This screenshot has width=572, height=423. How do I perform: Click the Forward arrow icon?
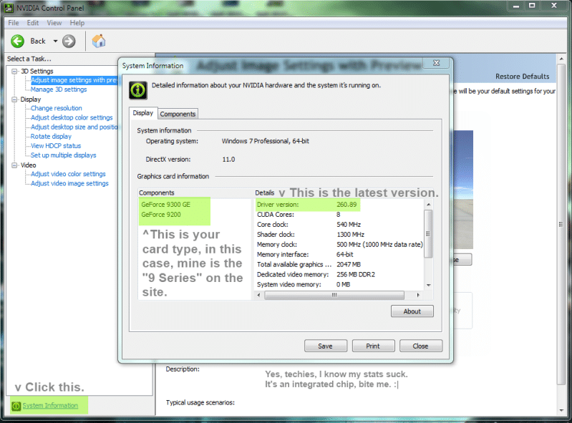[69, 42]
